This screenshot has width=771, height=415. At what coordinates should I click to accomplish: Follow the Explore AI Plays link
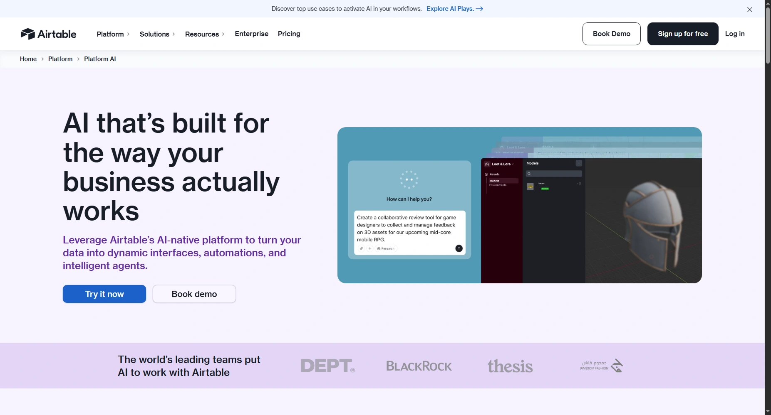point(454,9)
